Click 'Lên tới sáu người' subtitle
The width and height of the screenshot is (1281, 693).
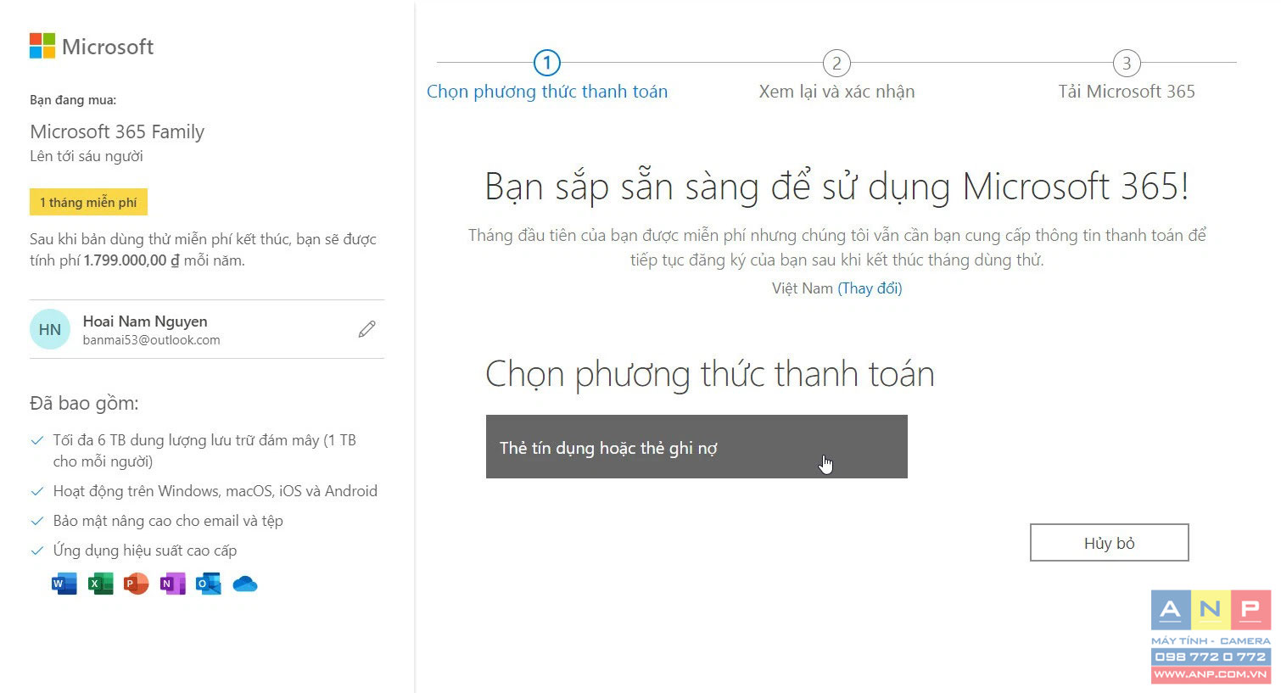tap(87, 156)
